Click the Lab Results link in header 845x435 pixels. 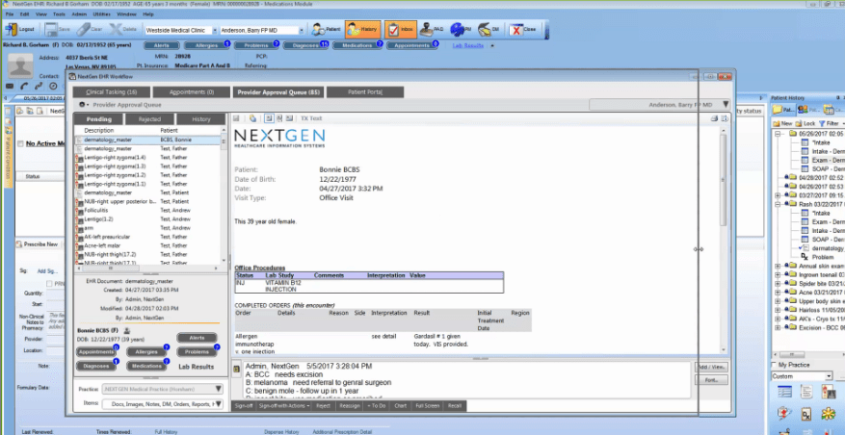(467, 45)
